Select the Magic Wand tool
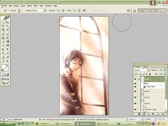The height and width of the screenshot is (126, 168). [7, 26]
